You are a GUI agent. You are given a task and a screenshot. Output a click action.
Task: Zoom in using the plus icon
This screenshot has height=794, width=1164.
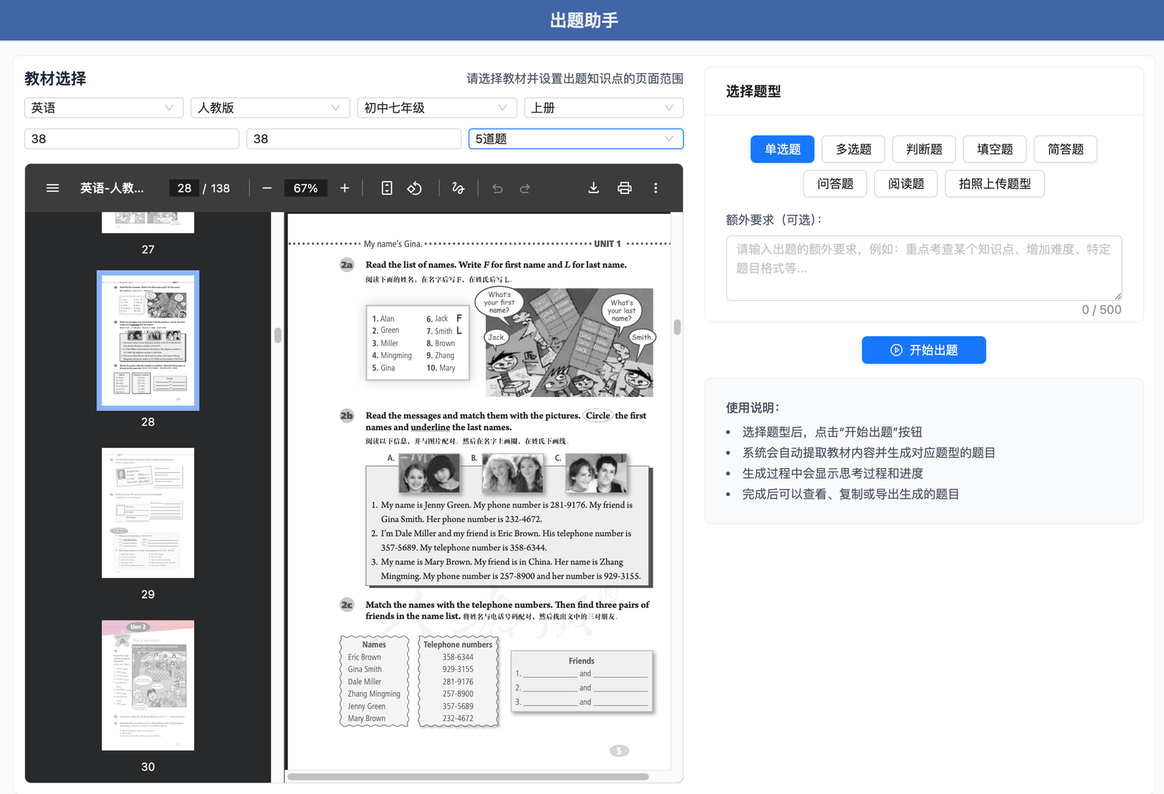tap(344, 188)
